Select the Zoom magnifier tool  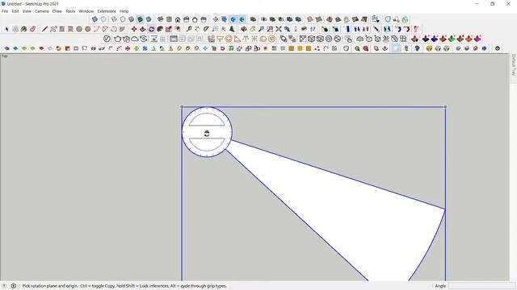[261, 29]
